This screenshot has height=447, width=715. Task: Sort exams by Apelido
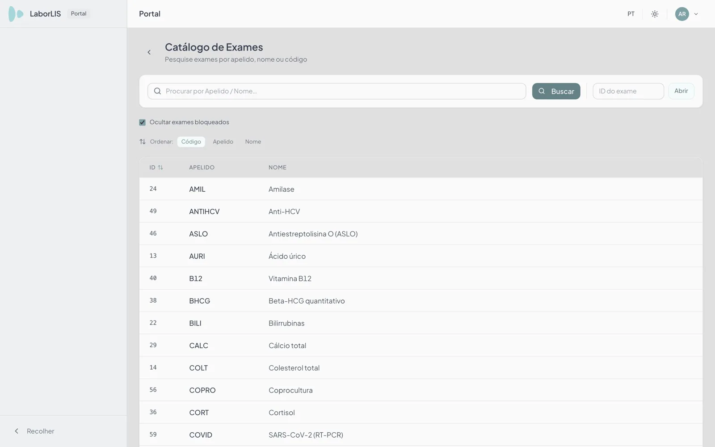coord(223,142)
